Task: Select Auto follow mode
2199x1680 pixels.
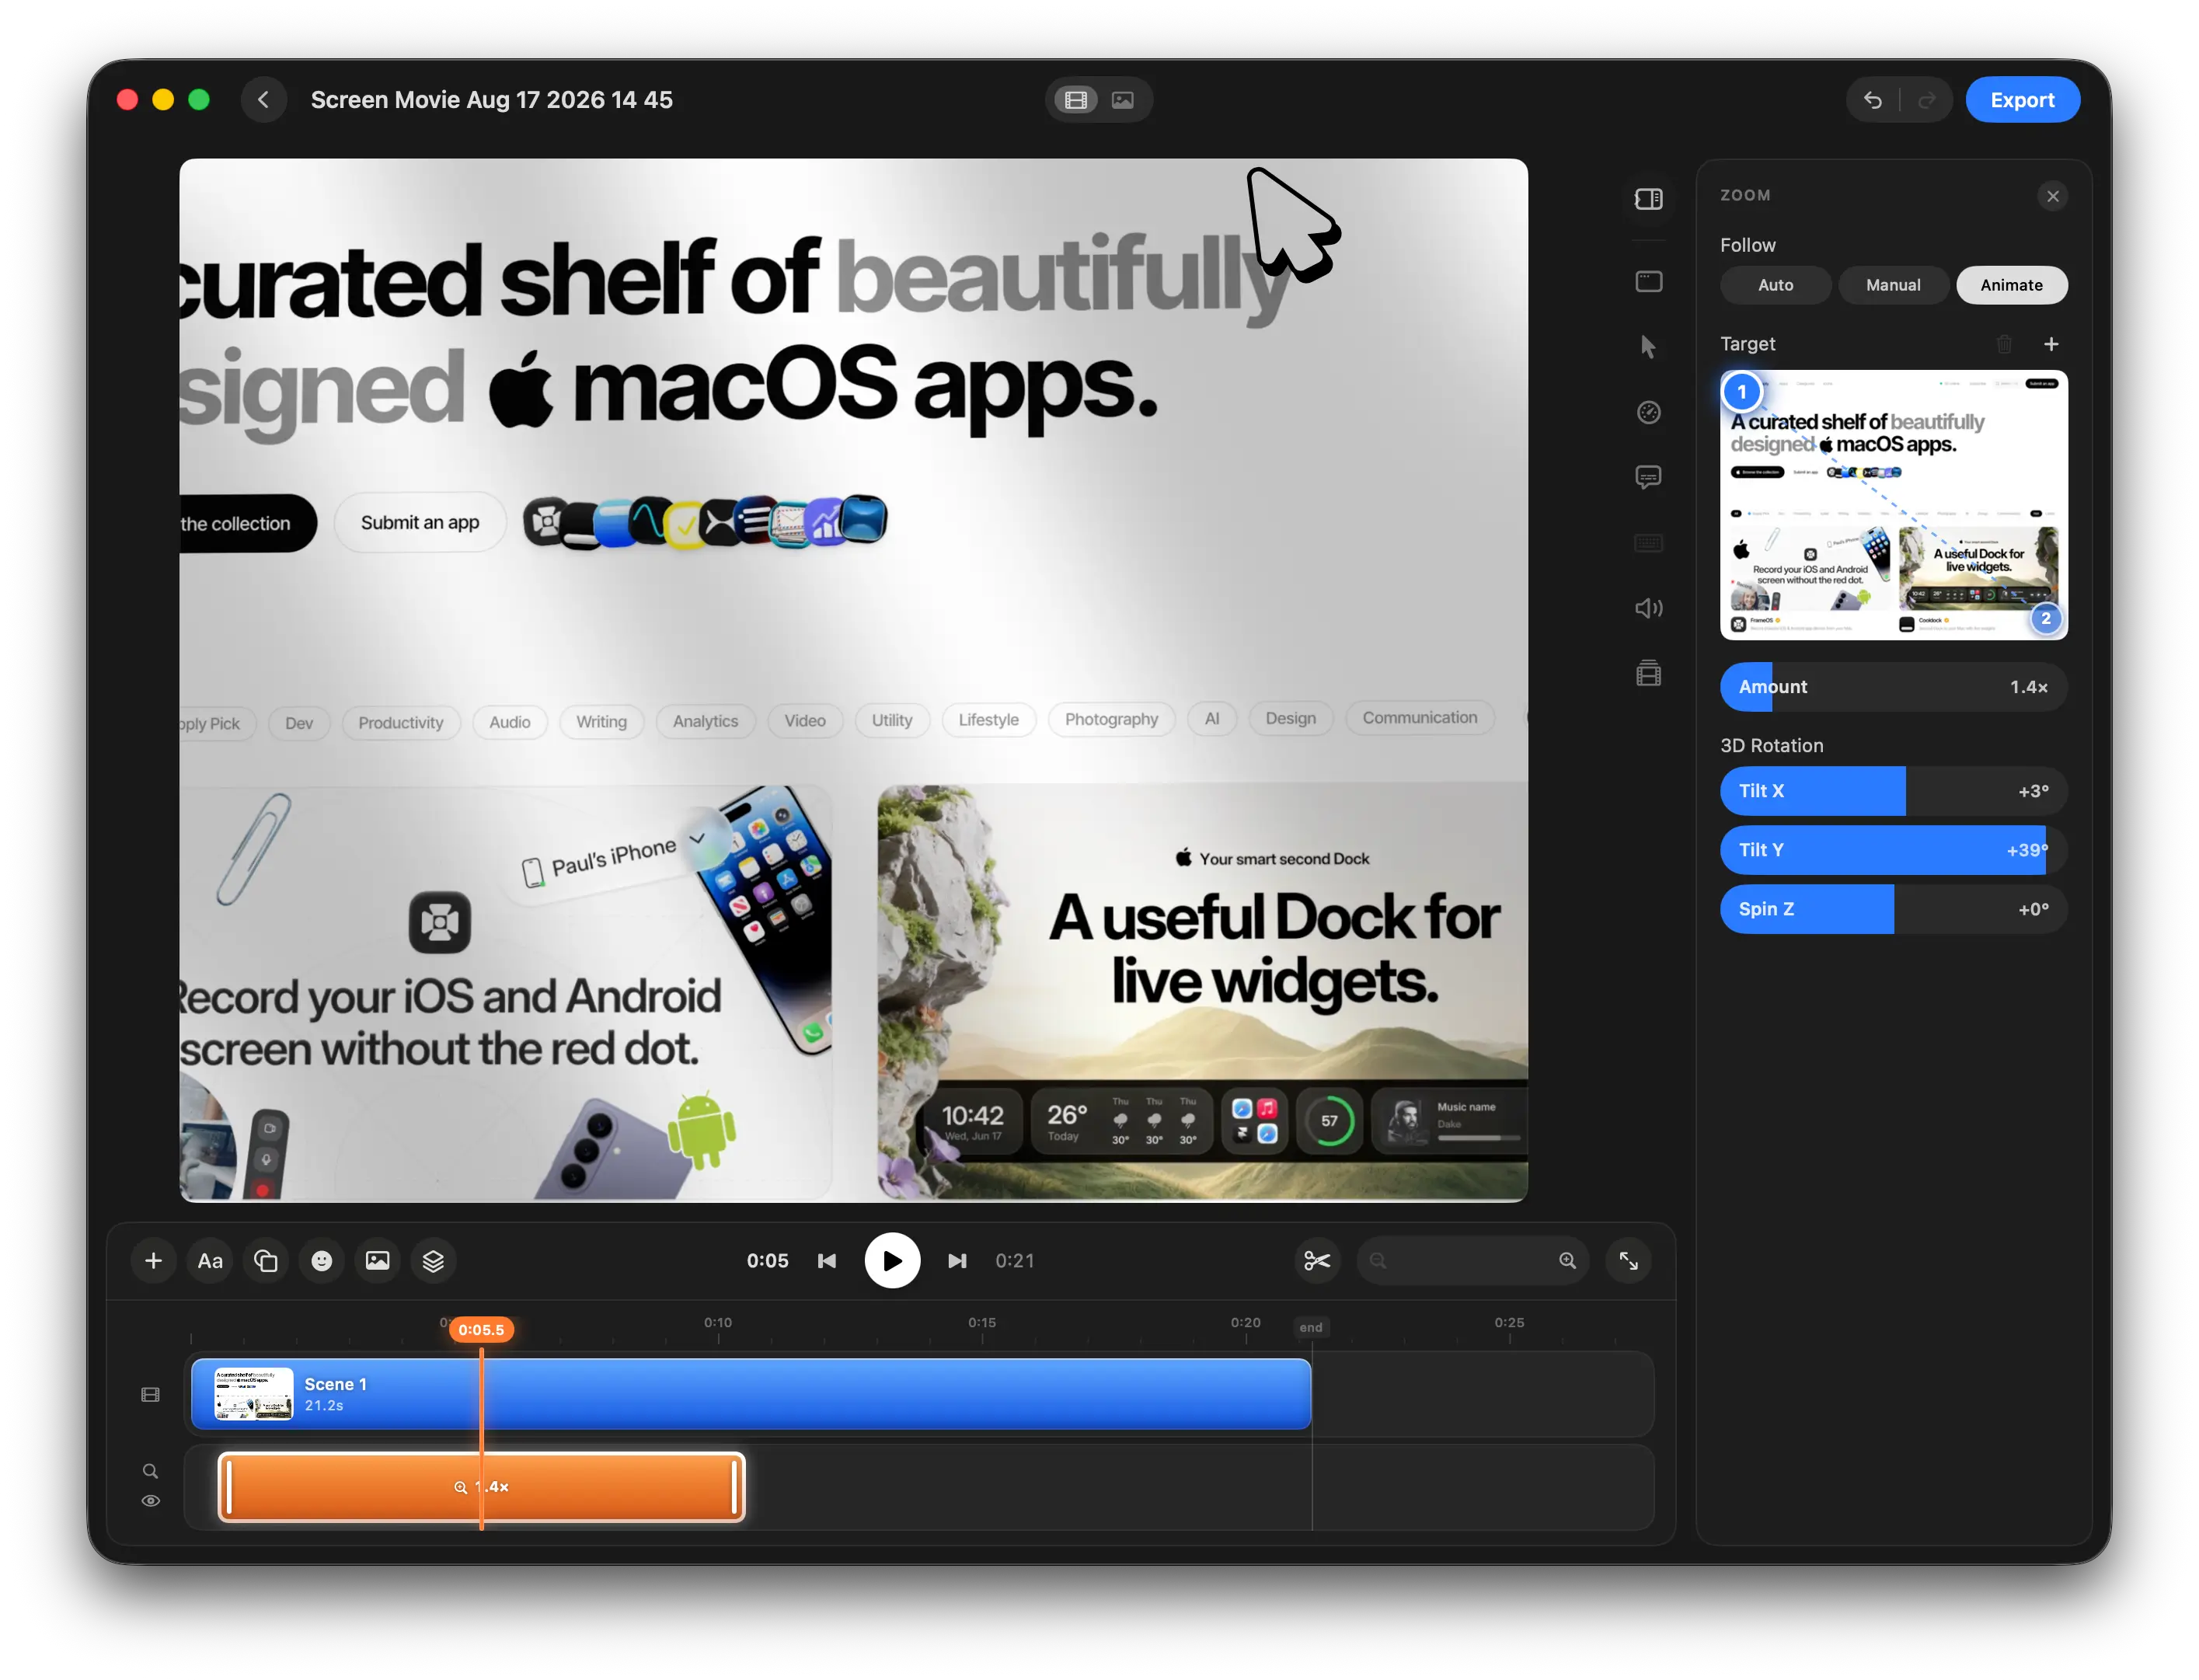Action: [x=1775, y=285]
